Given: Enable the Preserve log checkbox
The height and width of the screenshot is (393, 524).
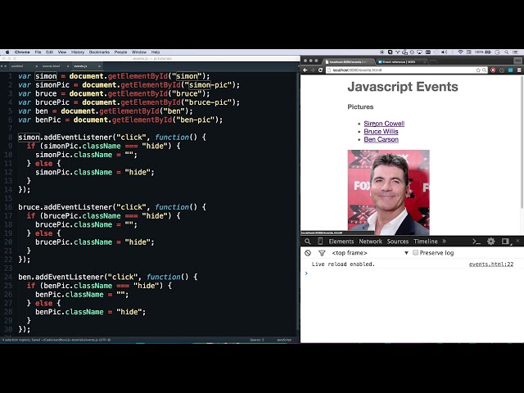Looking at the screenshot, I should point(415,253).
